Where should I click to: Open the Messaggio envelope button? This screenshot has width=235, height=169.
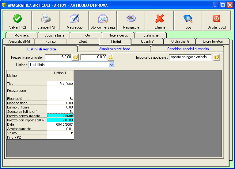point(74,21)
